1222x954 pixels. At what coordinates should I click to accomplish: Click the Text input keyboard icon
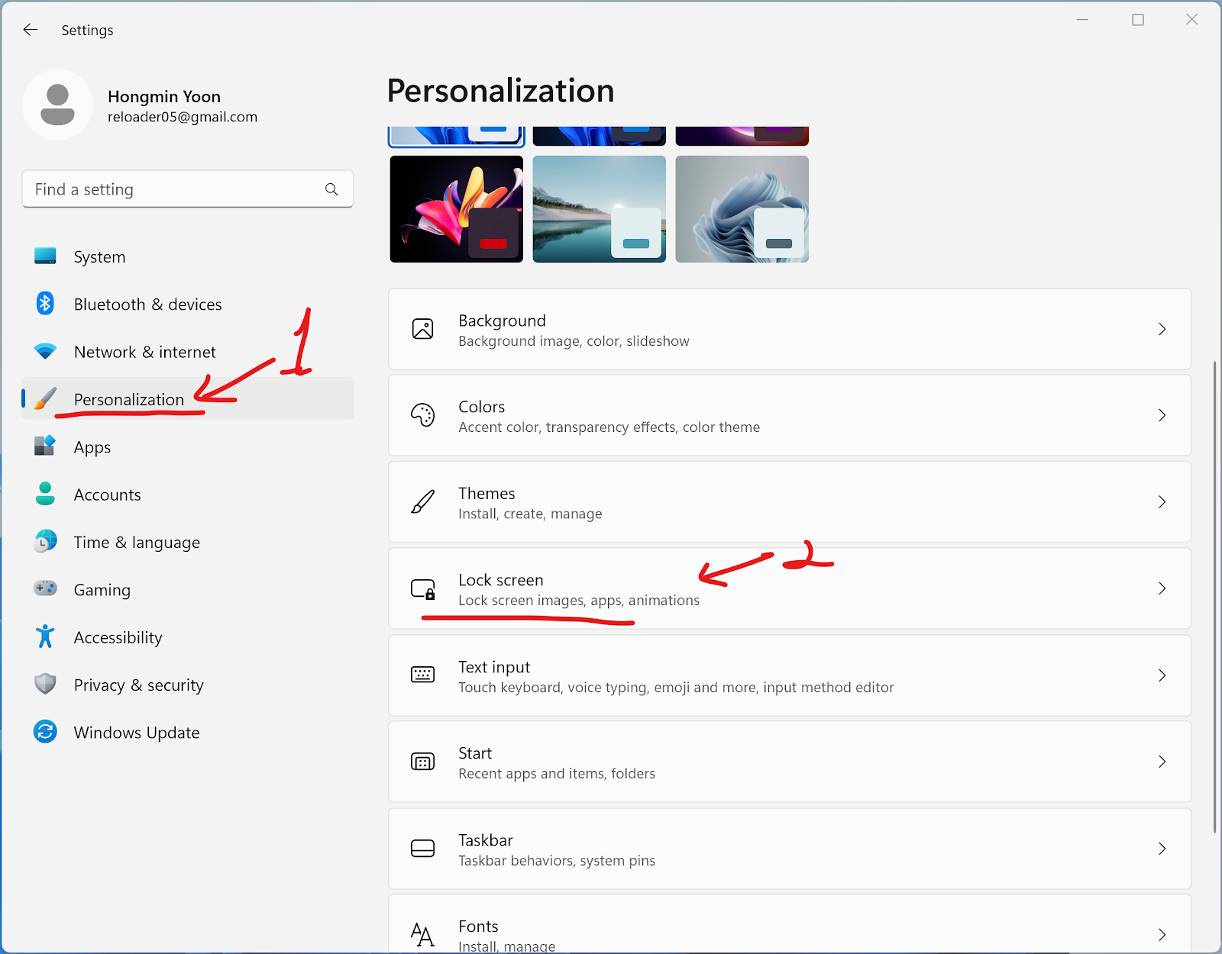[422, 675]
